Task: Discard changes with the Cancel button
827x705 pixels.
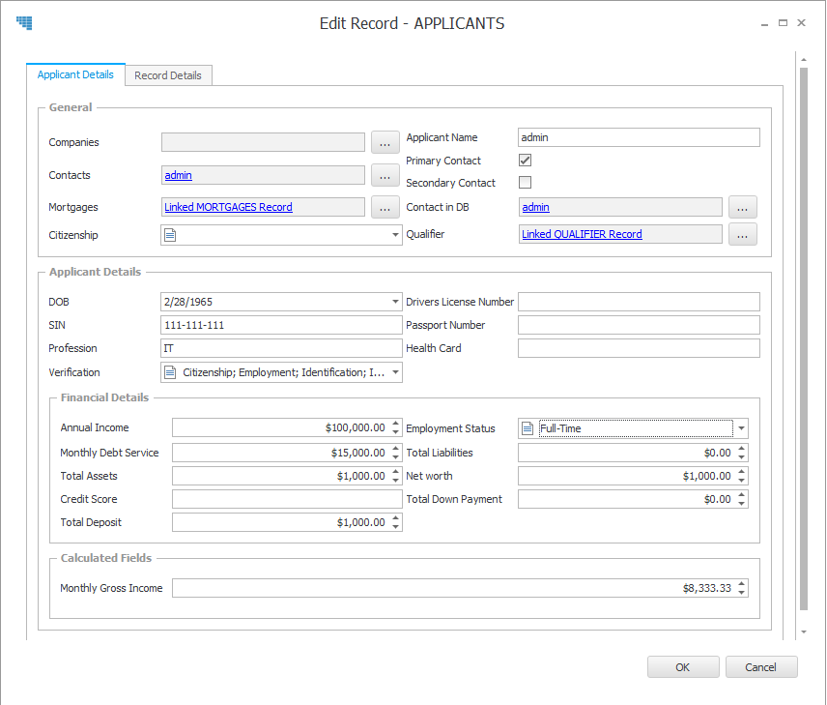Action: tap(761, 667)
